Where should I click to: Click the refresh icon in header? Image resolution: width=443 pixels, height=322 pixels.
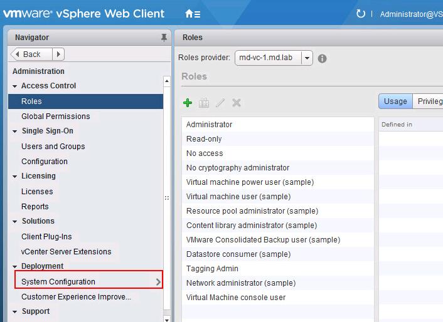[360, 13]
